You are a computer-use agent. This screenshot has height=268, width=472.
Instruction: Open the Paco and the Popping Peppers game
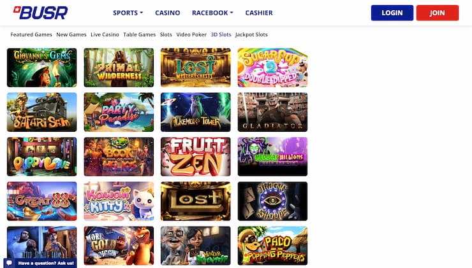point(273,246)
